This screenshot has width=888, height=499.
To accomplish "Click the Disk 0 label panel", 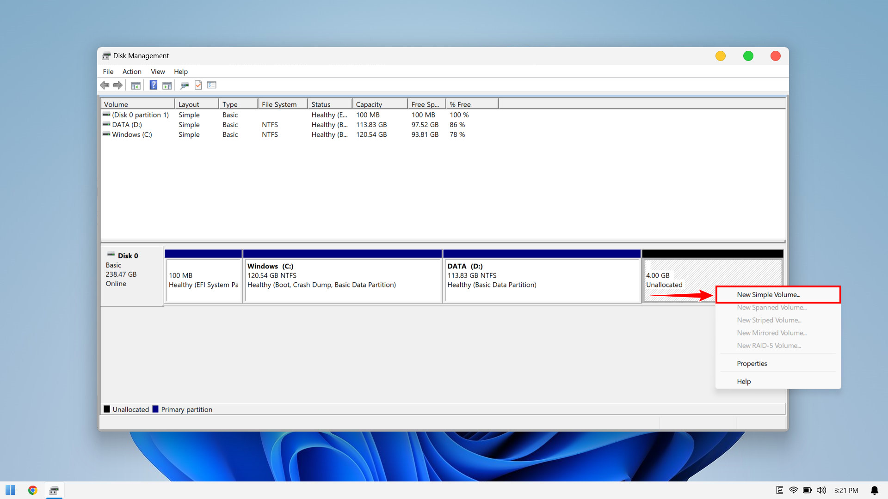I will click(x=132, y=276).
